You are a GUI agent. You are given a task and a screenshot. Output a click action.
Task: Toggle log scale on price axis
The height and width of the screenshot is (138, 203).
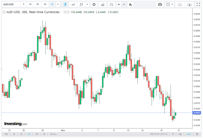pos(180,134)
